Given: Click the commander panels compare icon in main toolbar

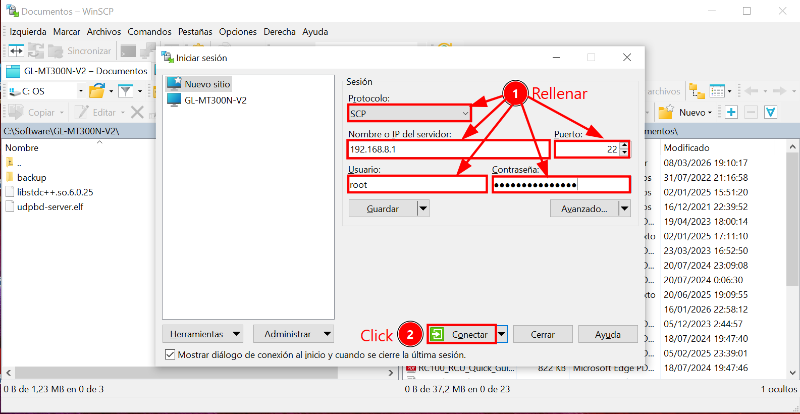Looking at the screenshot, I should point(16,50).
